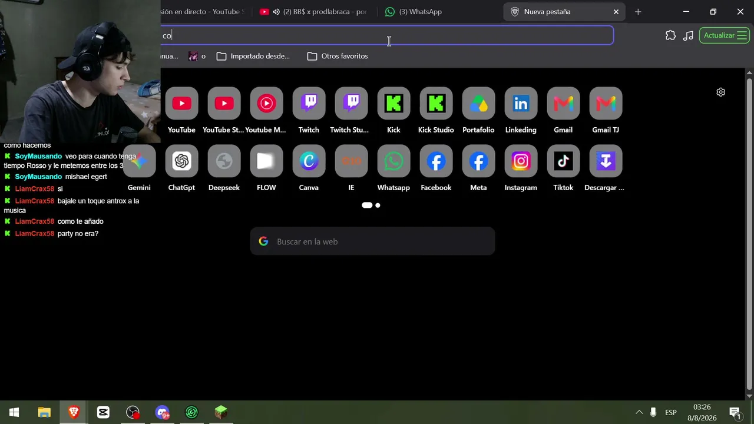Click the microphone tray icon
The height and width of the screenshot is (424, 754).
coord(653,412)
